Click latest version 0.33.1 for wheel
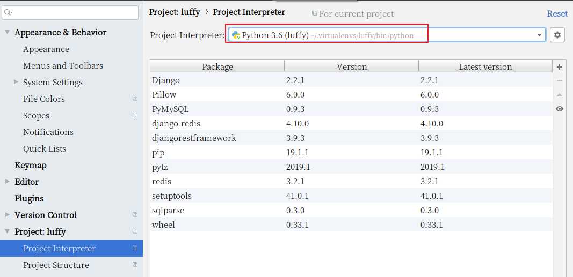 tap(432, 224)
